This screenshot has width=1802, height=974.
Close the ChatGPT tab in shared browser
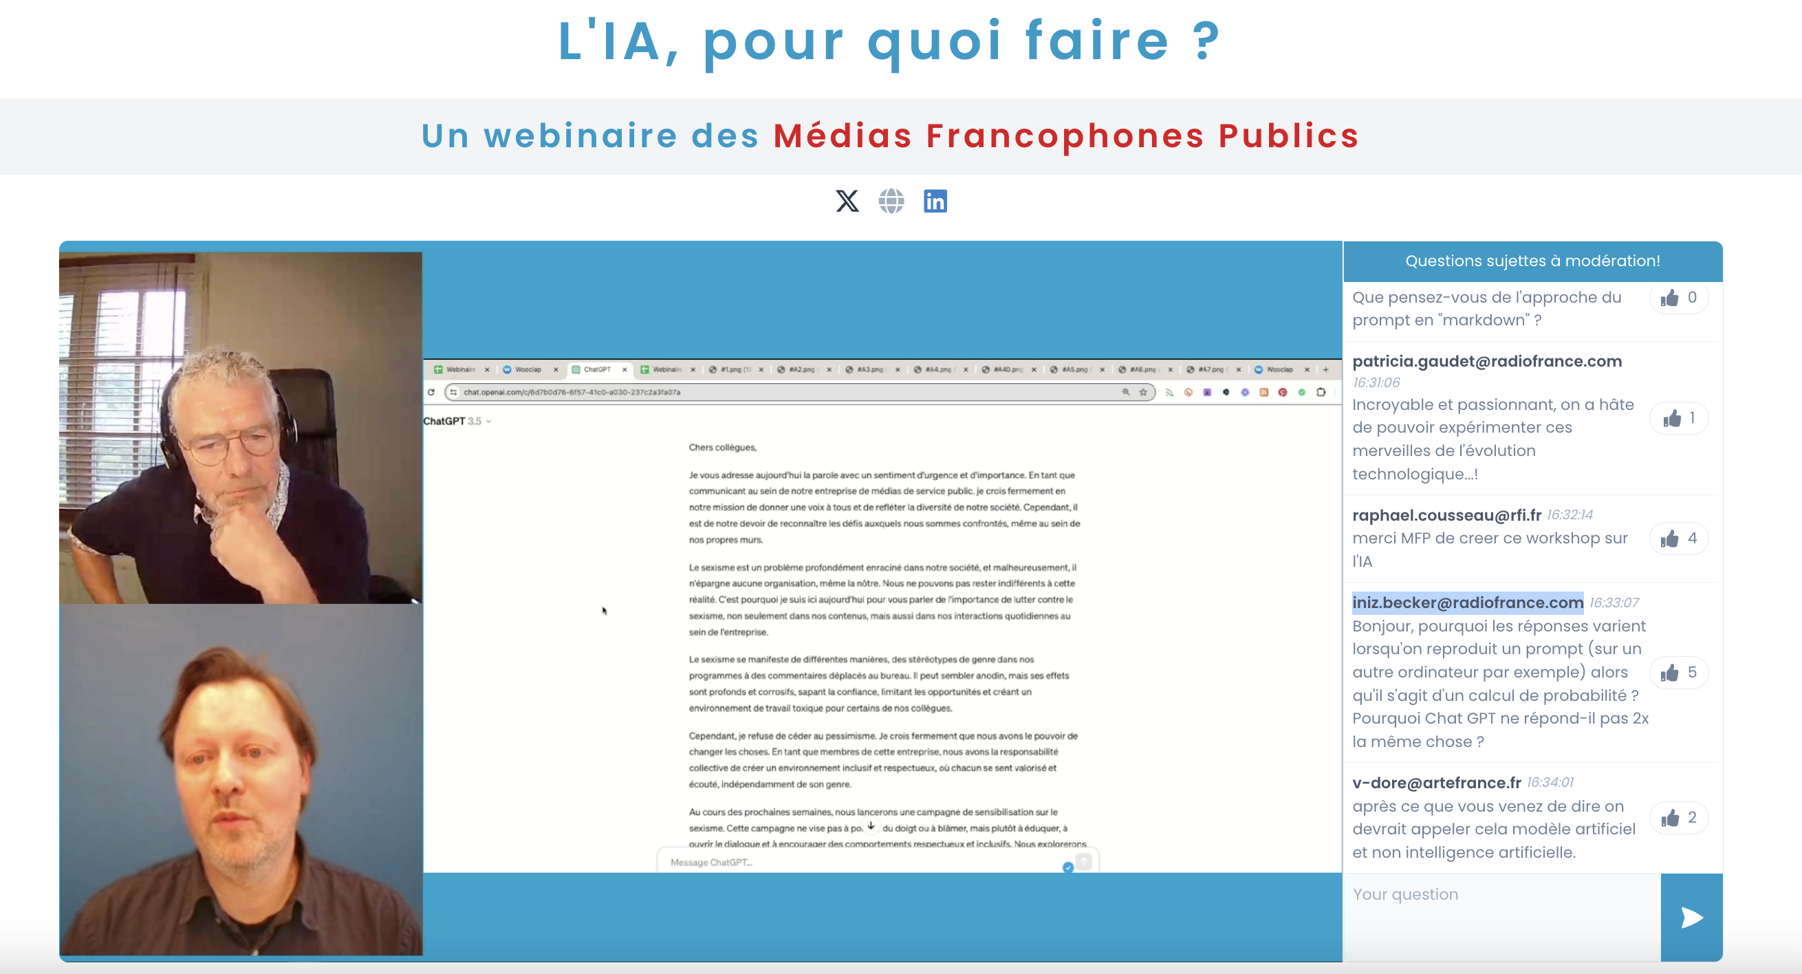[x=625, y=369]
